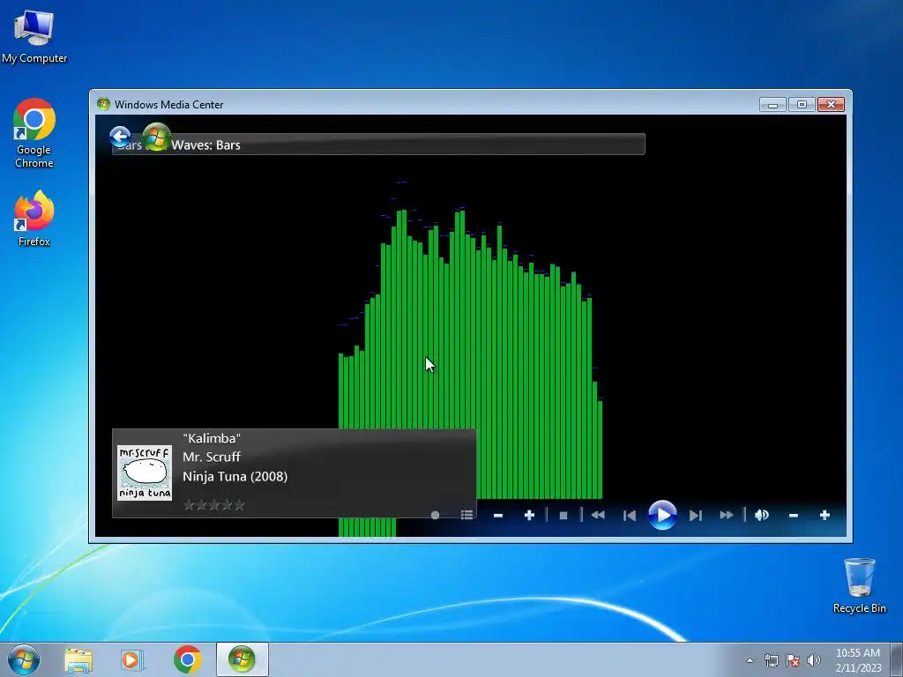Stop playback with the square stop button

click(x=563, y=515)
